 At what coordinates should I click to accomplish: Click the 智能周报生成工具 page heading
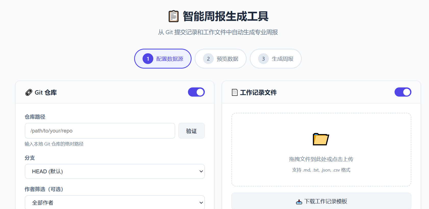pos(225,16)
